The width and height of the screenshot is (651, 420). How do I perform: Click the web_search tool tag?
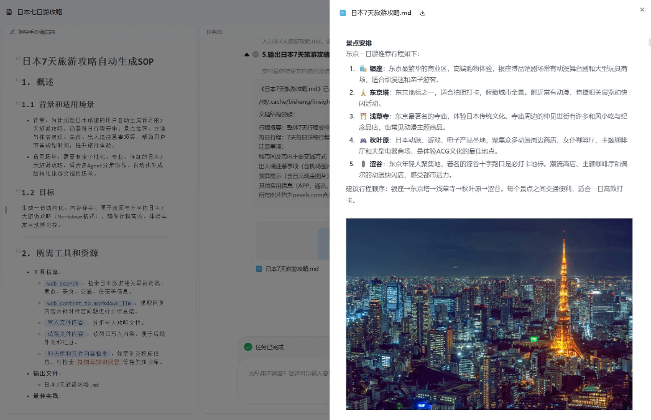63,284
